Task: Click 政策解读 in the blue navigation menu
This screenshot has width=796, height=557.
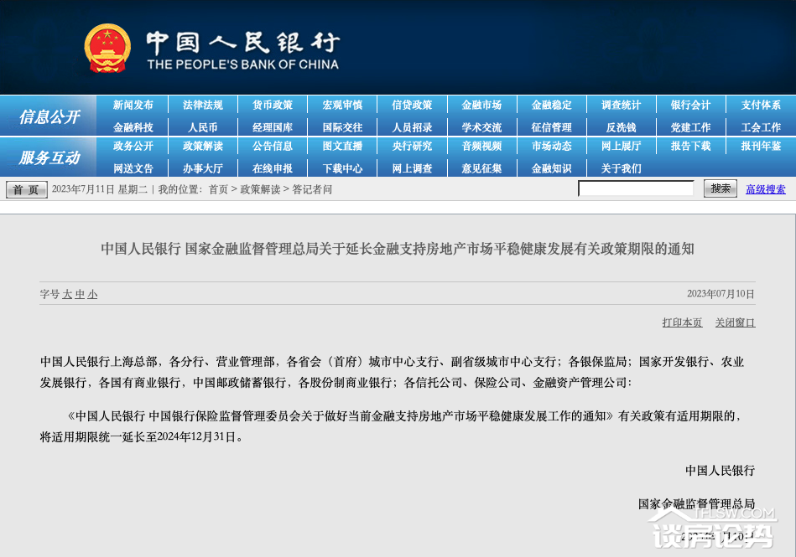Action: pos(202,146)
